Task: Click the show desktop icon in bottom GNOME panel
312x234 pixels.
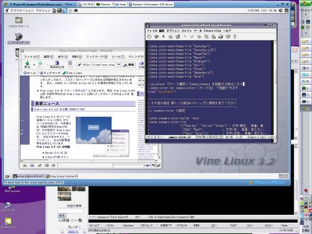Action: (7, 176)
